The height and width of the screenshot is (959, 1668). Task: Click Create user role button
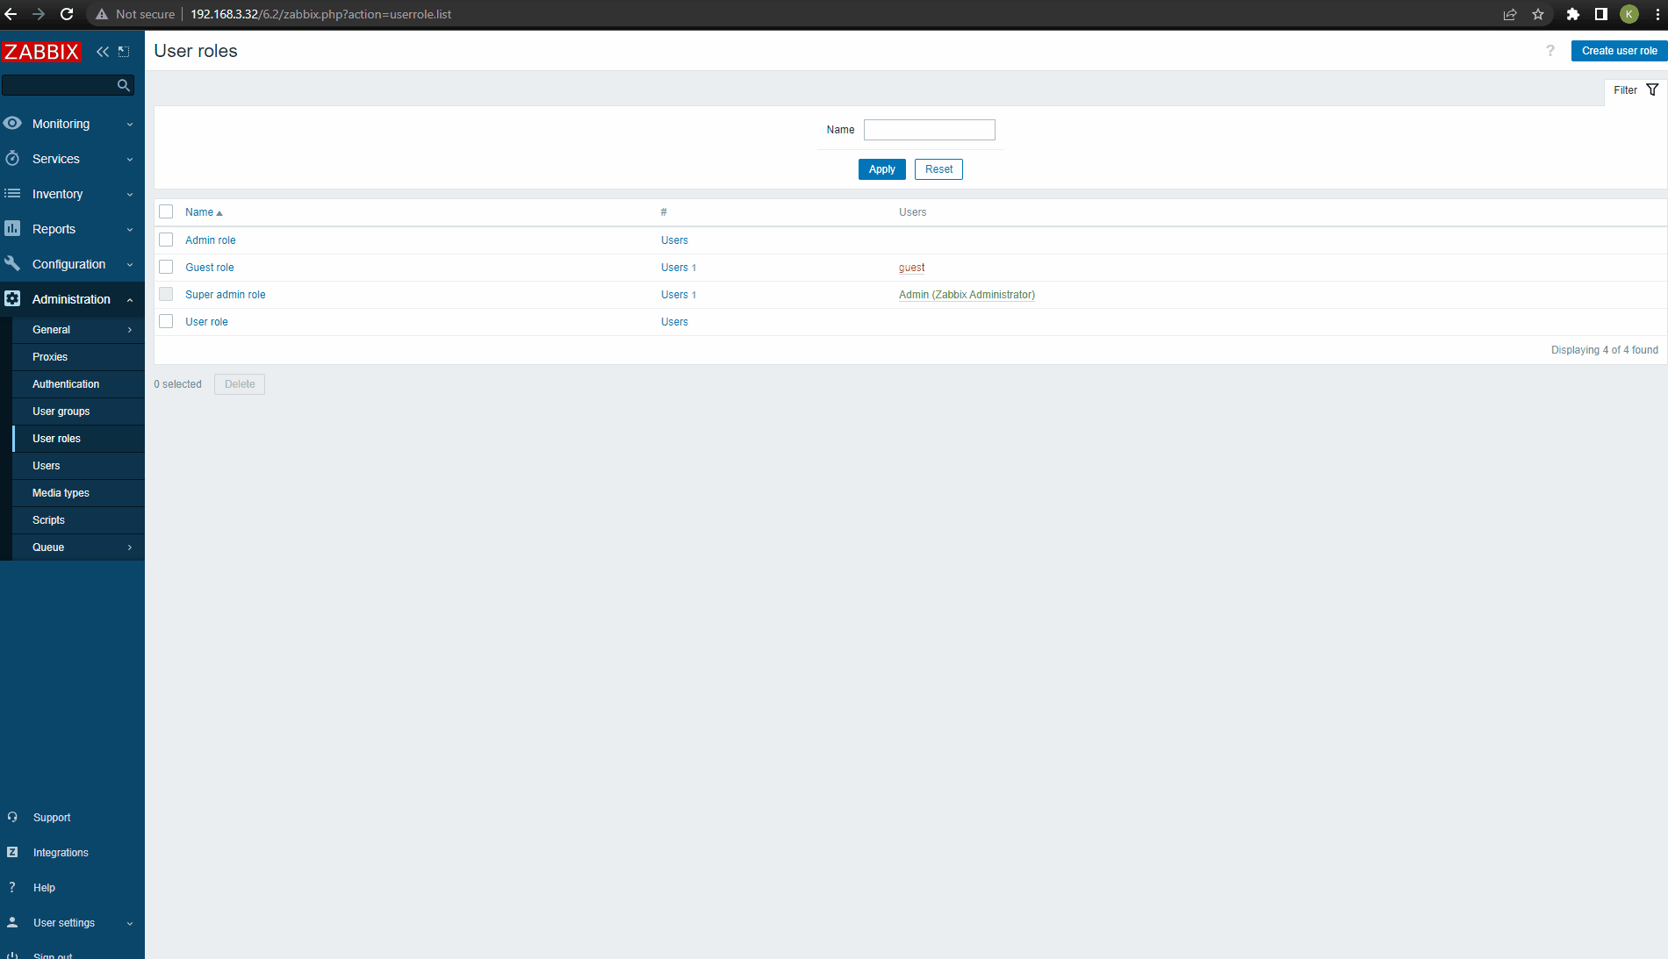[1619, 51]
